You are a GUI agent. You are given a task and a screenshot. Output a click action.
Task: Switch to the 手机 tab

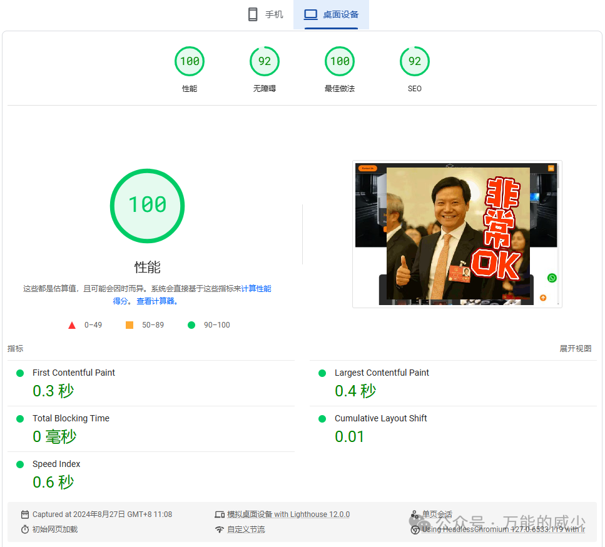265,14
